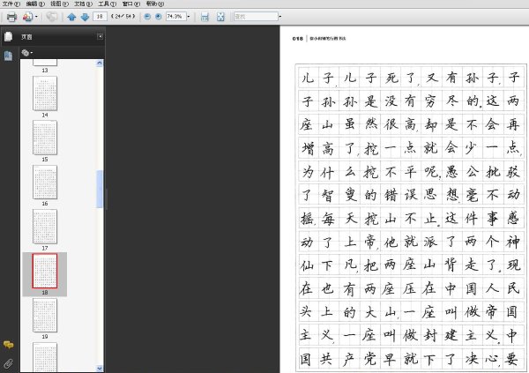Select the page 16 thumbnail
529x373 pixels.
(45, 183)
